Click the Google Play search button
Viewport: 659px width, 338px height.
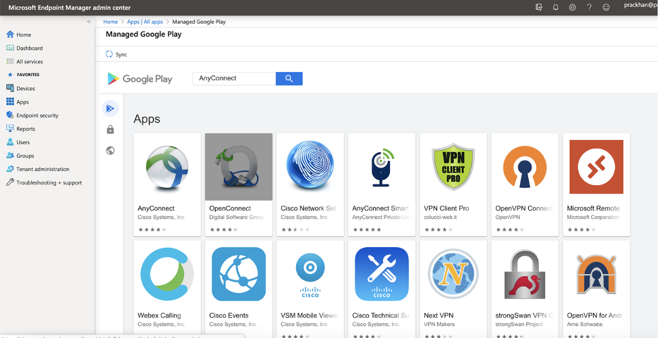289,78
